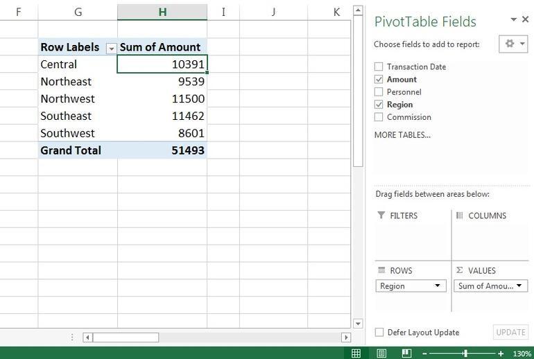Open the gear tools dropdown arrow
Screen dimensions: 534x359
pyautogui.click(x=522, y=44)
